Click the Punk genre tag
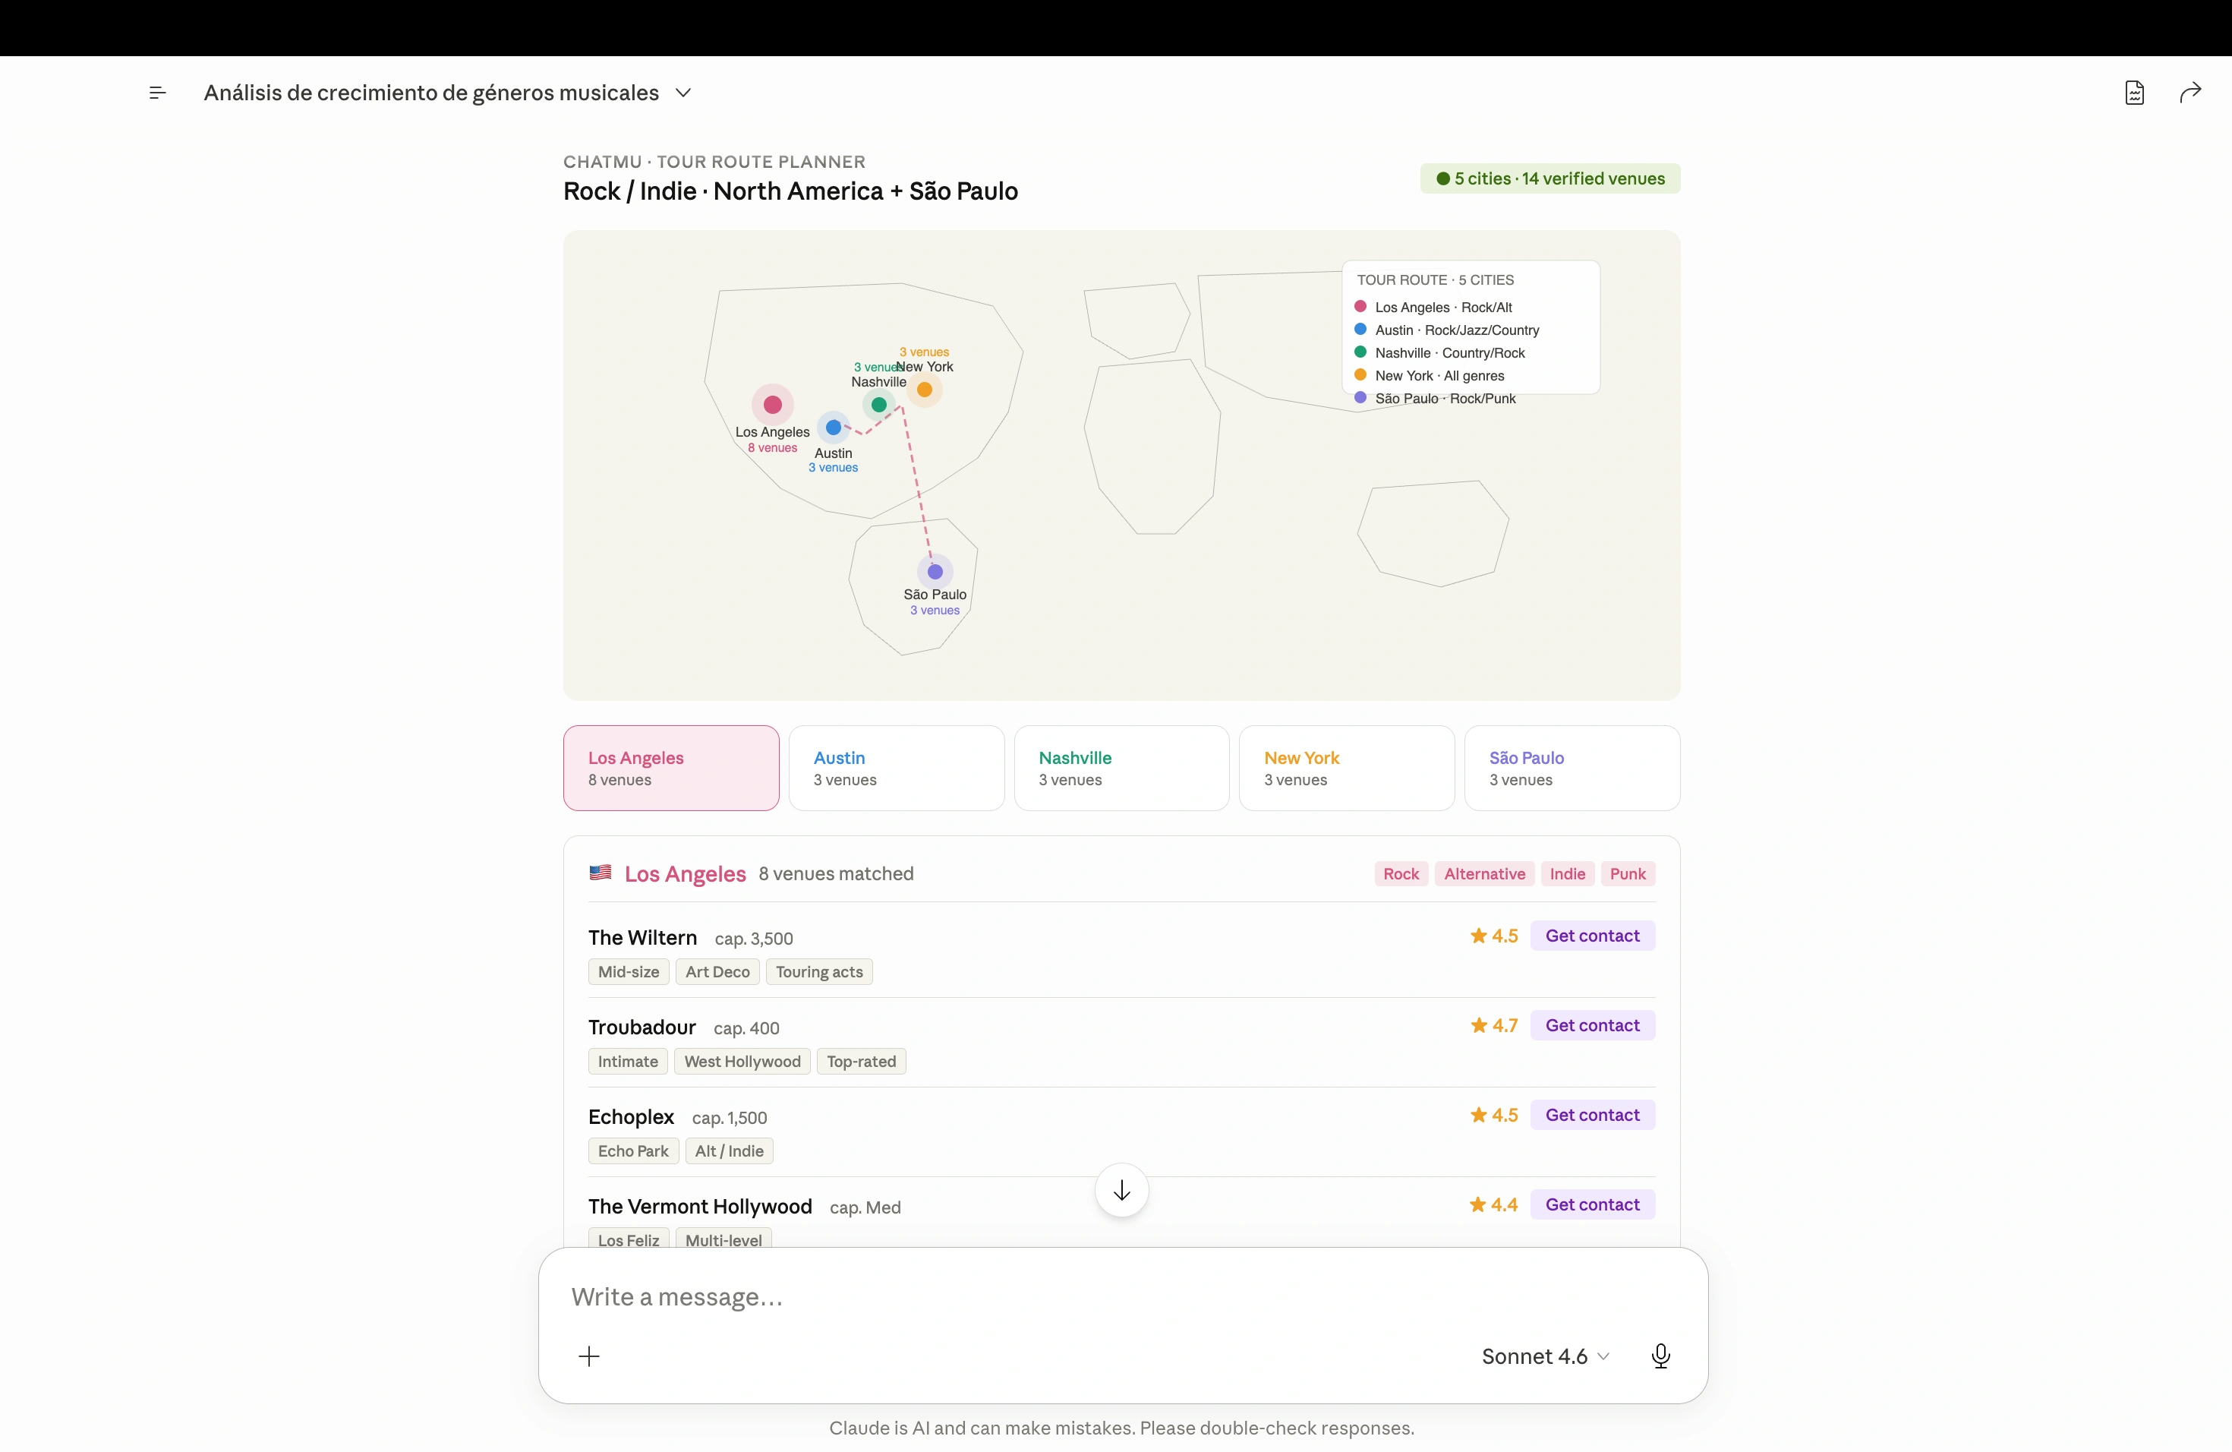2232x1452 pixels. click(x=1628, y=874)
